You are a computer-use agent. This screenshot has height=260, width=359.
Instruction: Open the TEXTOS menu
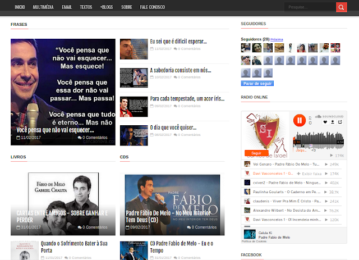pyautogui.click(x=86, y=7)
